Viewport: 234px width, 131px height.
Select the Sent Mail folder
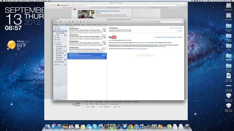60,53
